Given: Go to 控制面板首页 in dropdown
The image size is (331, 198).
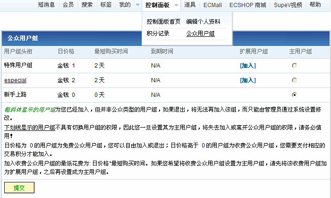Looking at the screenshot, I should (163, 22).
